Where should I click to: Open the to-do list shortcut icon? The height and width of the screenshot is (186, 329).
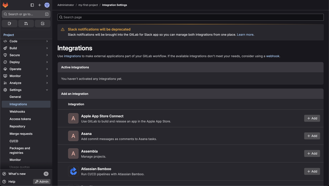(x=43, y=23)
